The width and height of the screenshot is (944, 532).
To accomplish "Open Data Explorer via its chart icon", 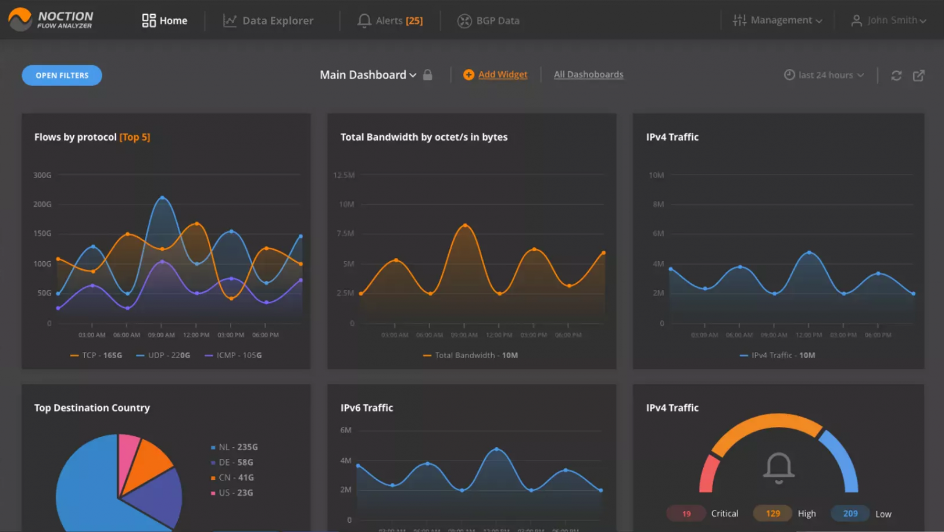I will pyautogui.click(x=229, y=20).
